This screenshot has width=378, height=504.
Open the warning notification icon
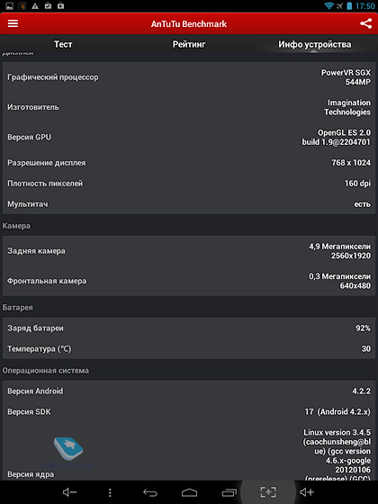[x=35, y=5]
